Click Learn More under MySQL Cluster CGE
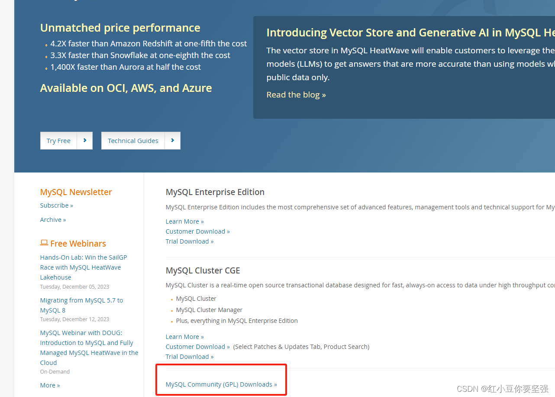This screenshot has width=555, height=397. [x=184, y=337]
